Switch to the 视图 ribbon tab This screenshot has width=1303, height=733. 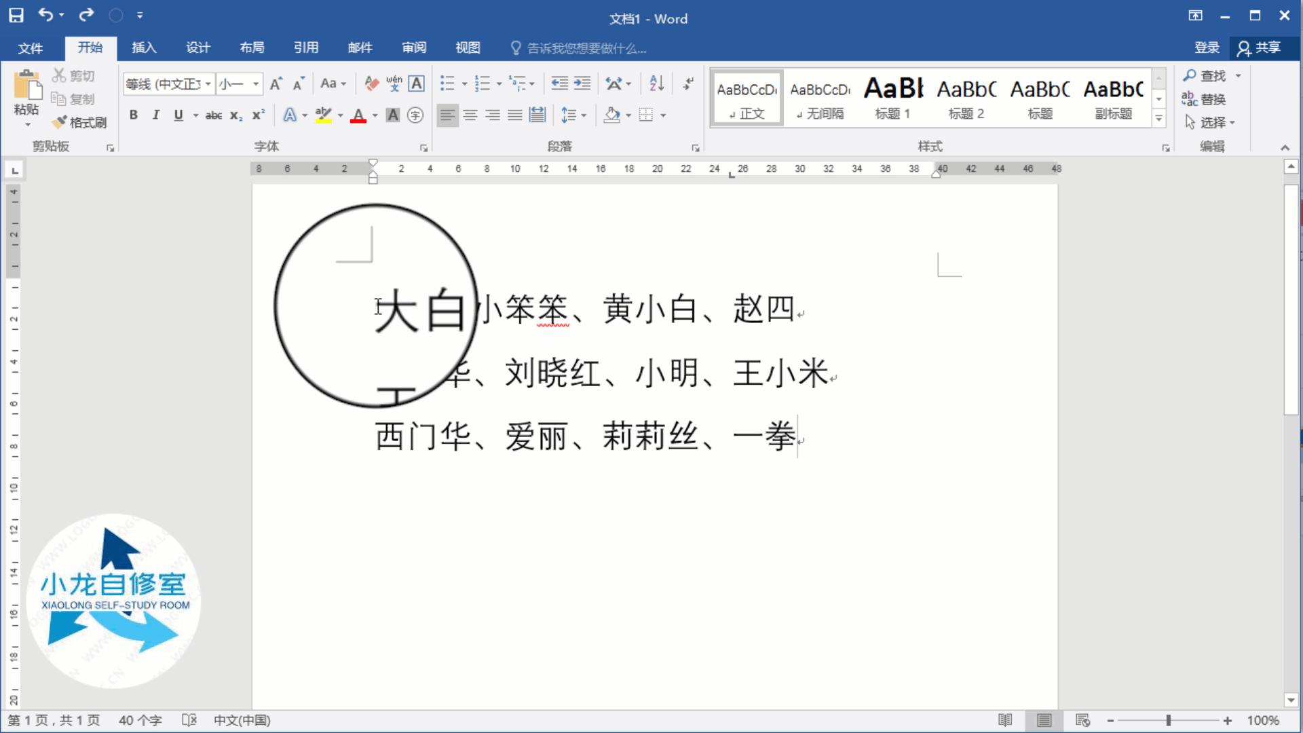click(x=467, y=48)
